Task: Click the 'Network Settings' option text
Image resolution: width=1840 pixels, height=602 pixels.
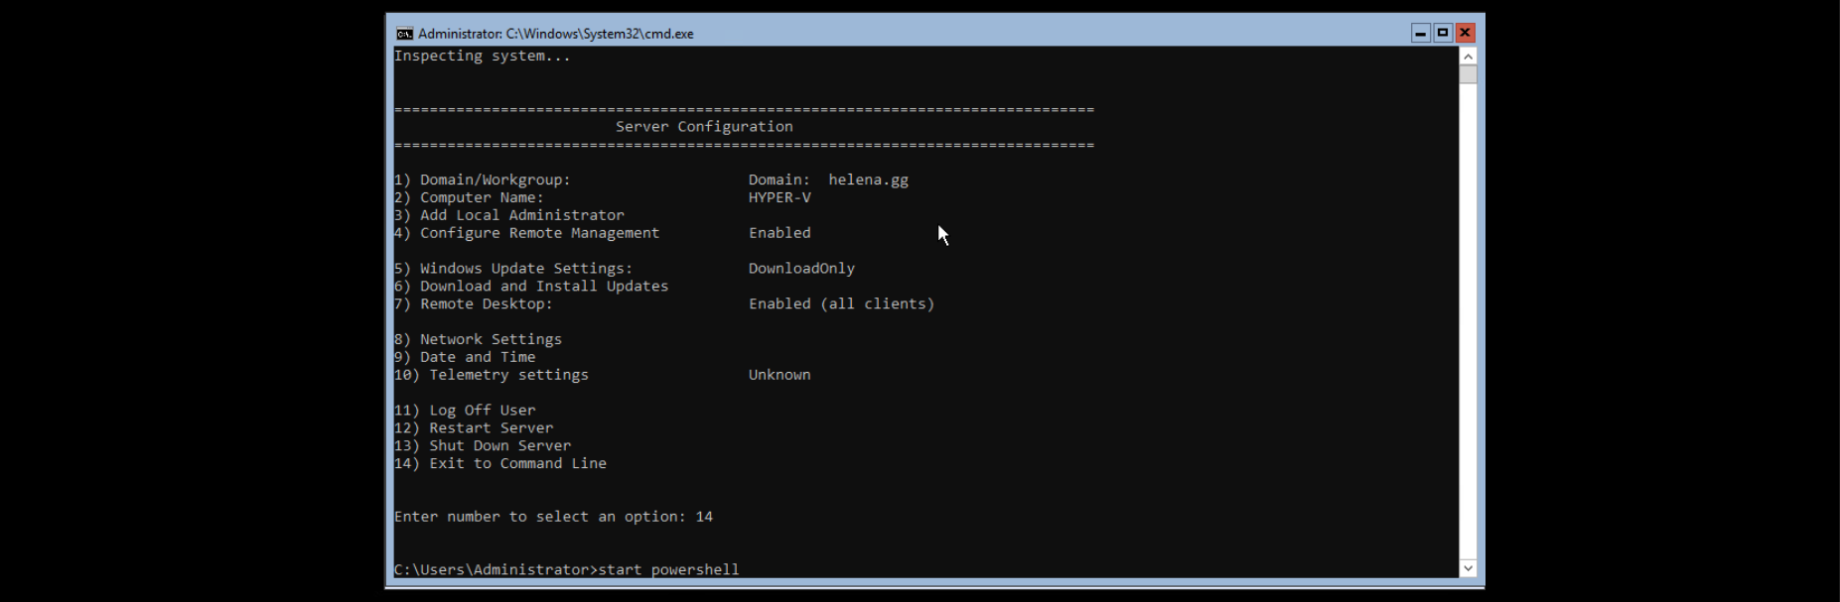Action: [491, 339]
